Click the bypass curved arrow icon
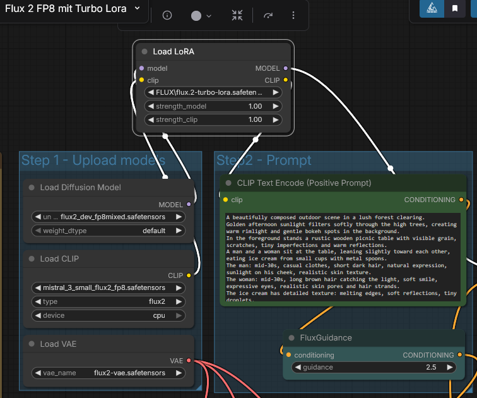 click(x=268, y=15)
